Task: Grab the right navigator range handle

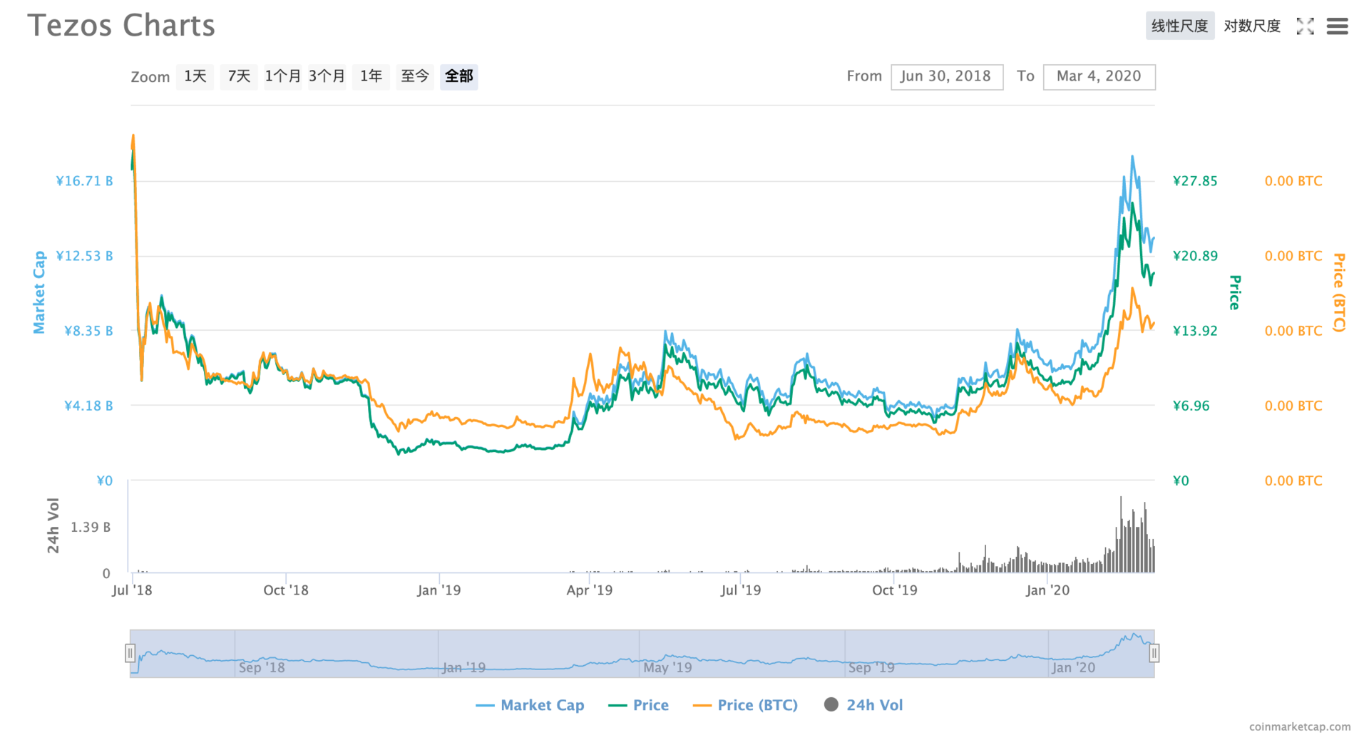Action: click(1154, 652)
